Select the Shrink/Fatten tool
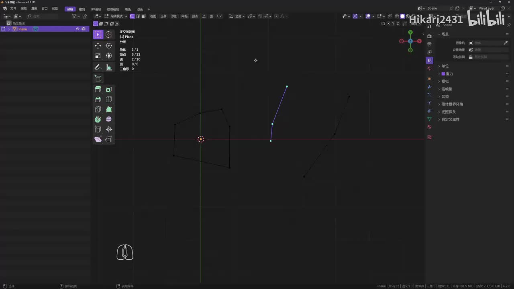The image size is (514, 289). click(x=109, y=129)
